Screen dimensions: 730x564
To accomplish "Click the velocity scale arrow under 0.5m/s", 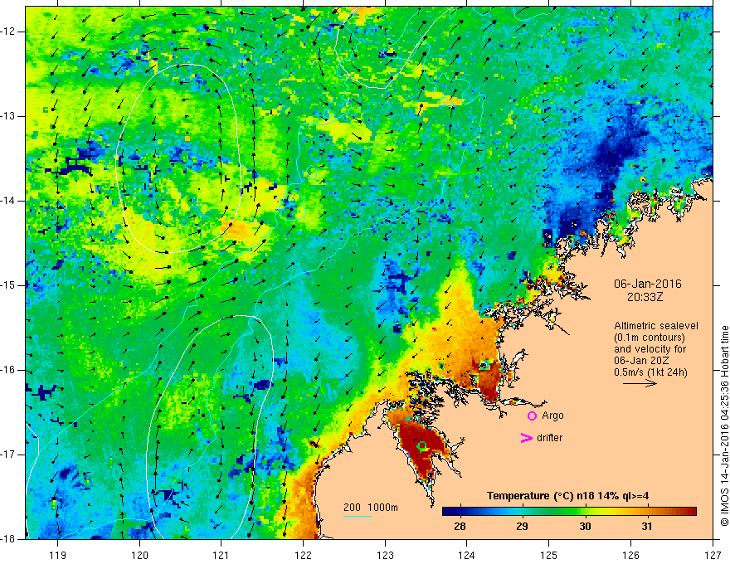I will tap(640, 383).
